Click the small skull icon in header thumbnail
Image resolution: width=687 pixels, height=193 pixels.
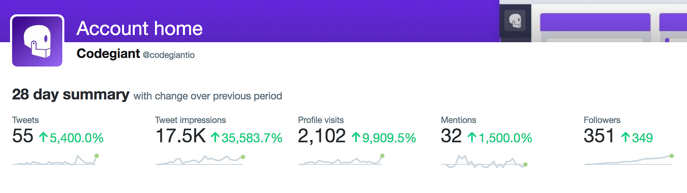pos(515,21)
